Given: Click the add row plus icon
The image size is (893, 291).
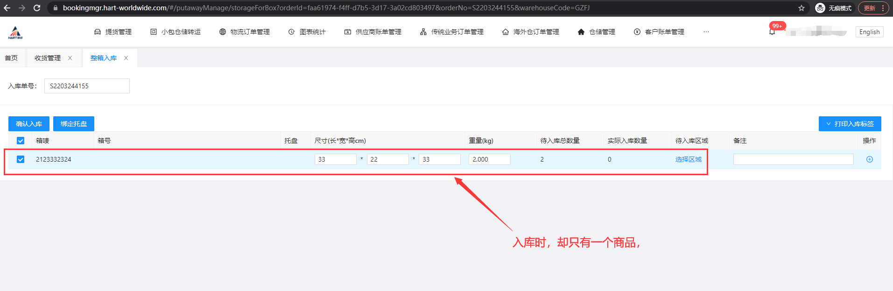Looking at the screenshot, I should point(869,159).
